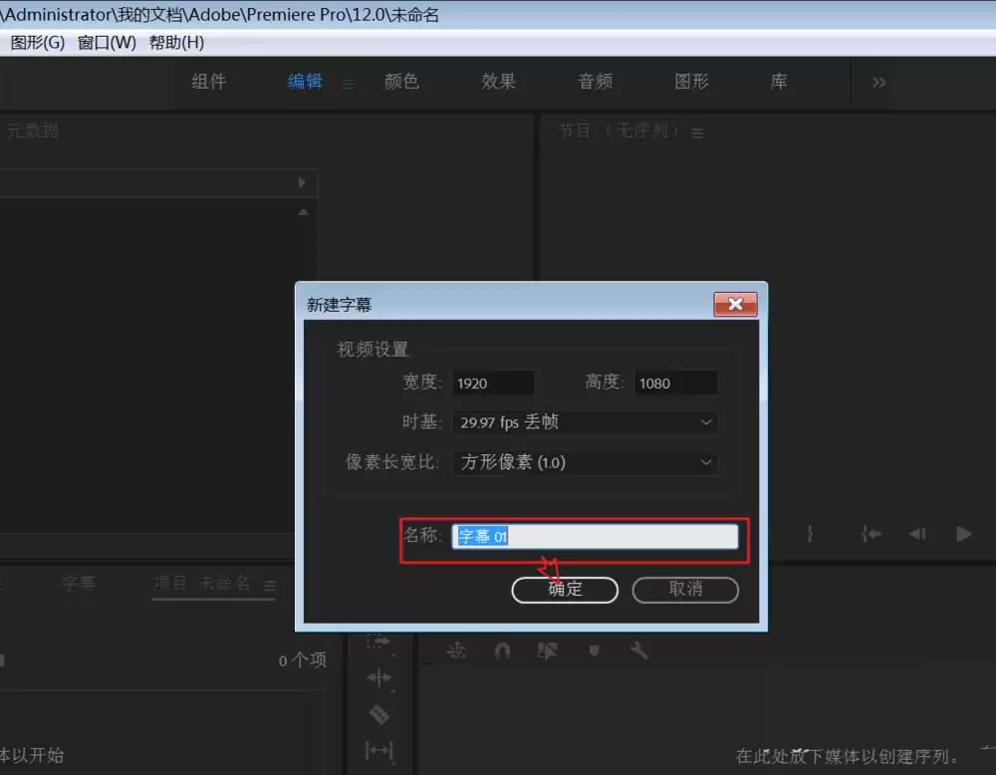Image resolution: width=996 pixels, height=775 pixels.
Task: Switch to the 颜色 workspace tab
Action: coord(401,82)
